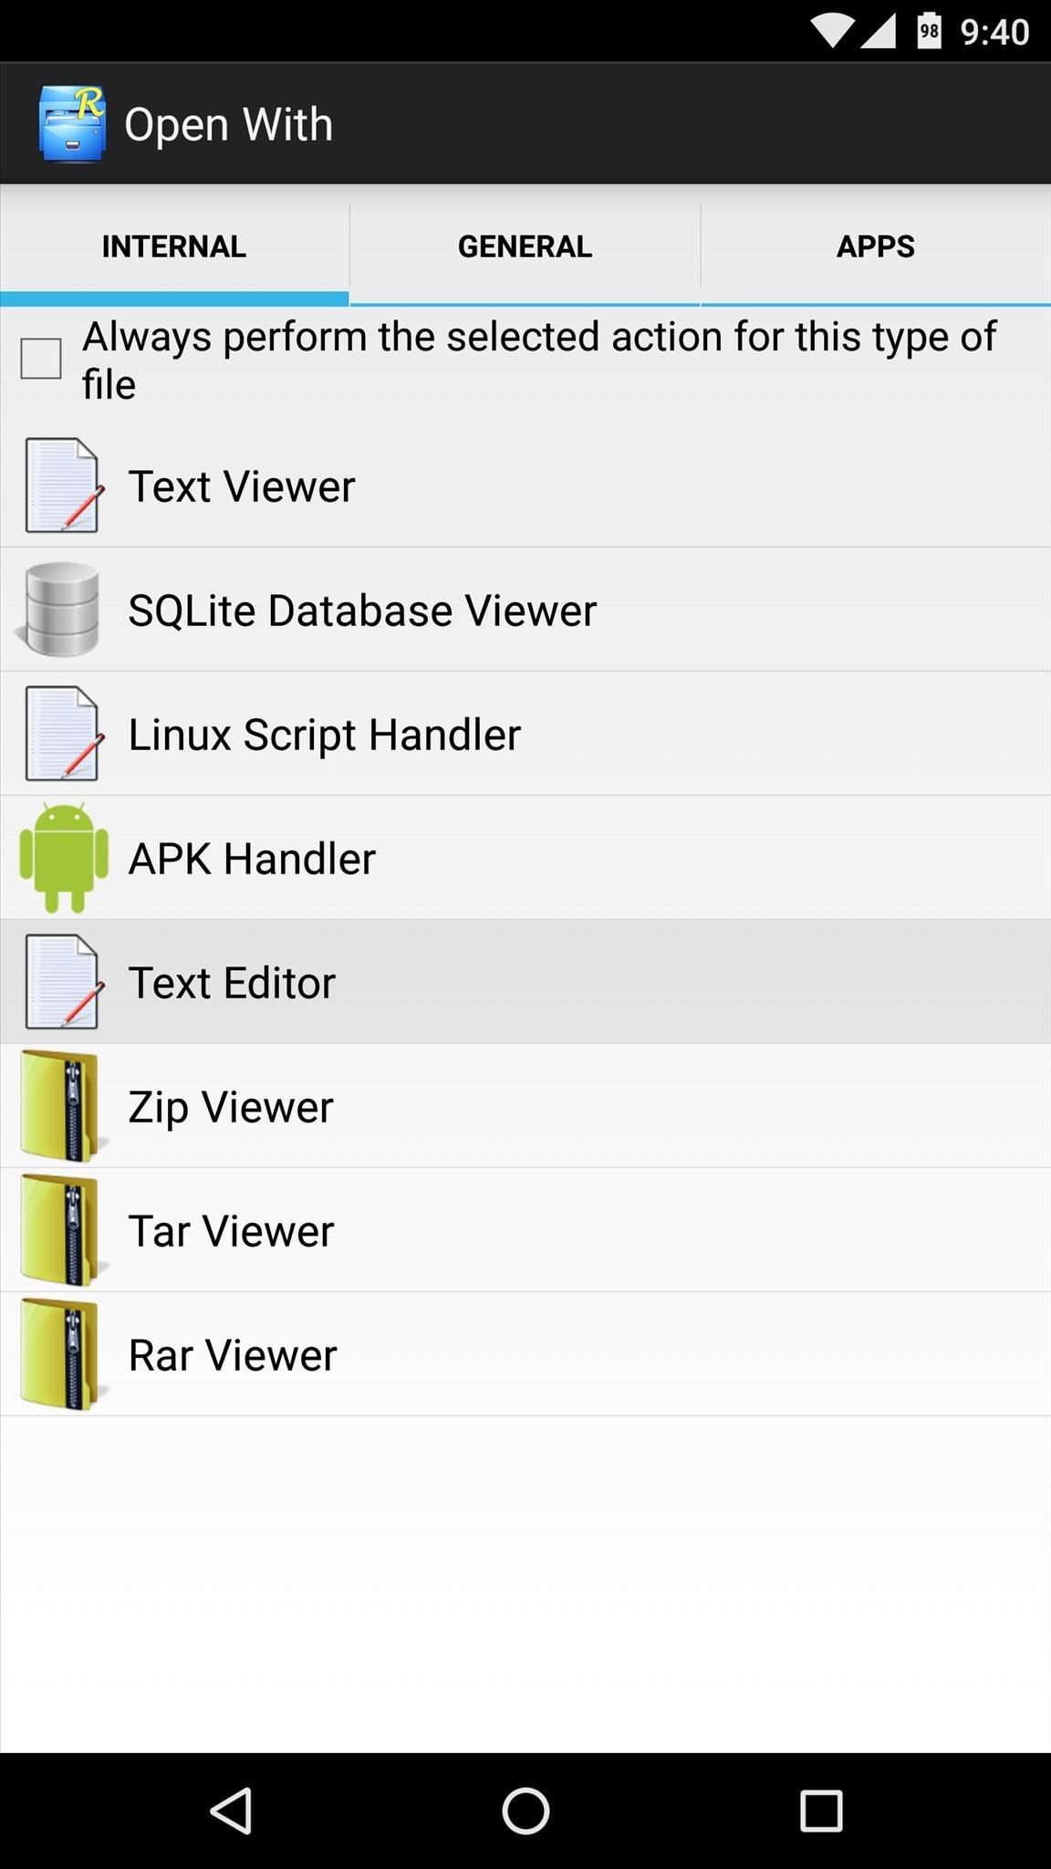
Task: Tap the green Android APK icon
Action: coord(64,858)
